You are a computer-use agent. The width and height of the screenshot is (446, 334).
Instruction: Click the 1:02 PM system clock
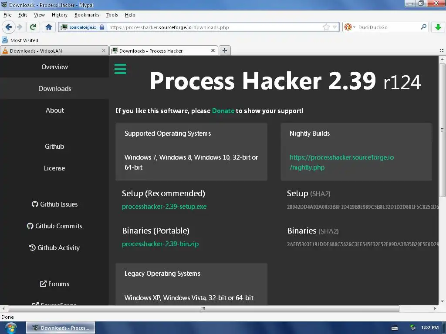pyautogui.click(x=430, y=327)
